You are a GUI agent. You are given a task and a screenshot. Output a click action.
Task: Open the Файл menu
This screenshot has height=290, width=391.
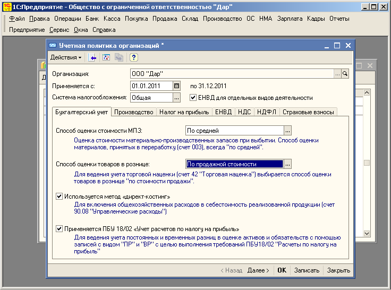tap(16, 19)
